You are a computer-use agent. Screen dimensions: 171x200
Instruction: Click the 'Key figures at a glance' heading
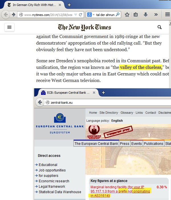pos(109,181)
